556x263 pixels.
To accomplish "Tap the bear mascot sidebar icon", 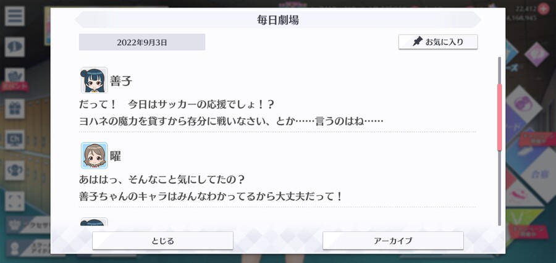I will click(x=15, y=170).
